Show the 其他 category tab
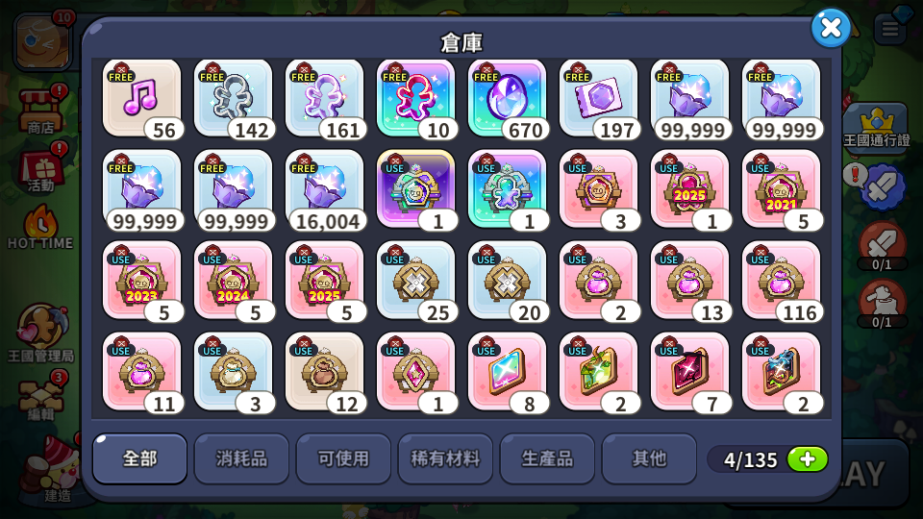Viewport: 923px width, 519px height. [x=649, y=459]
